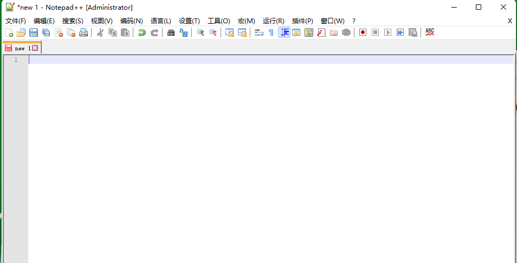This screenshot has width=517, height=263.
Task: Click the Copy icon in the toolbar
Action: (x=113, y=32)
